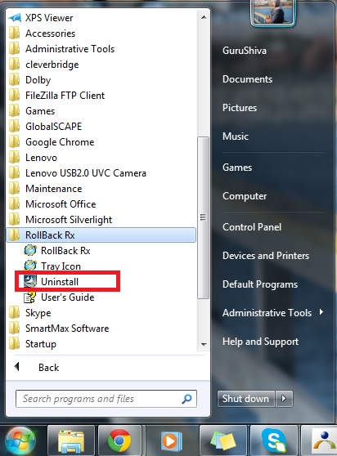
Task: Launch Google Chrome from the taskbar
Action: pyautogui.click(x=119, y=440)
